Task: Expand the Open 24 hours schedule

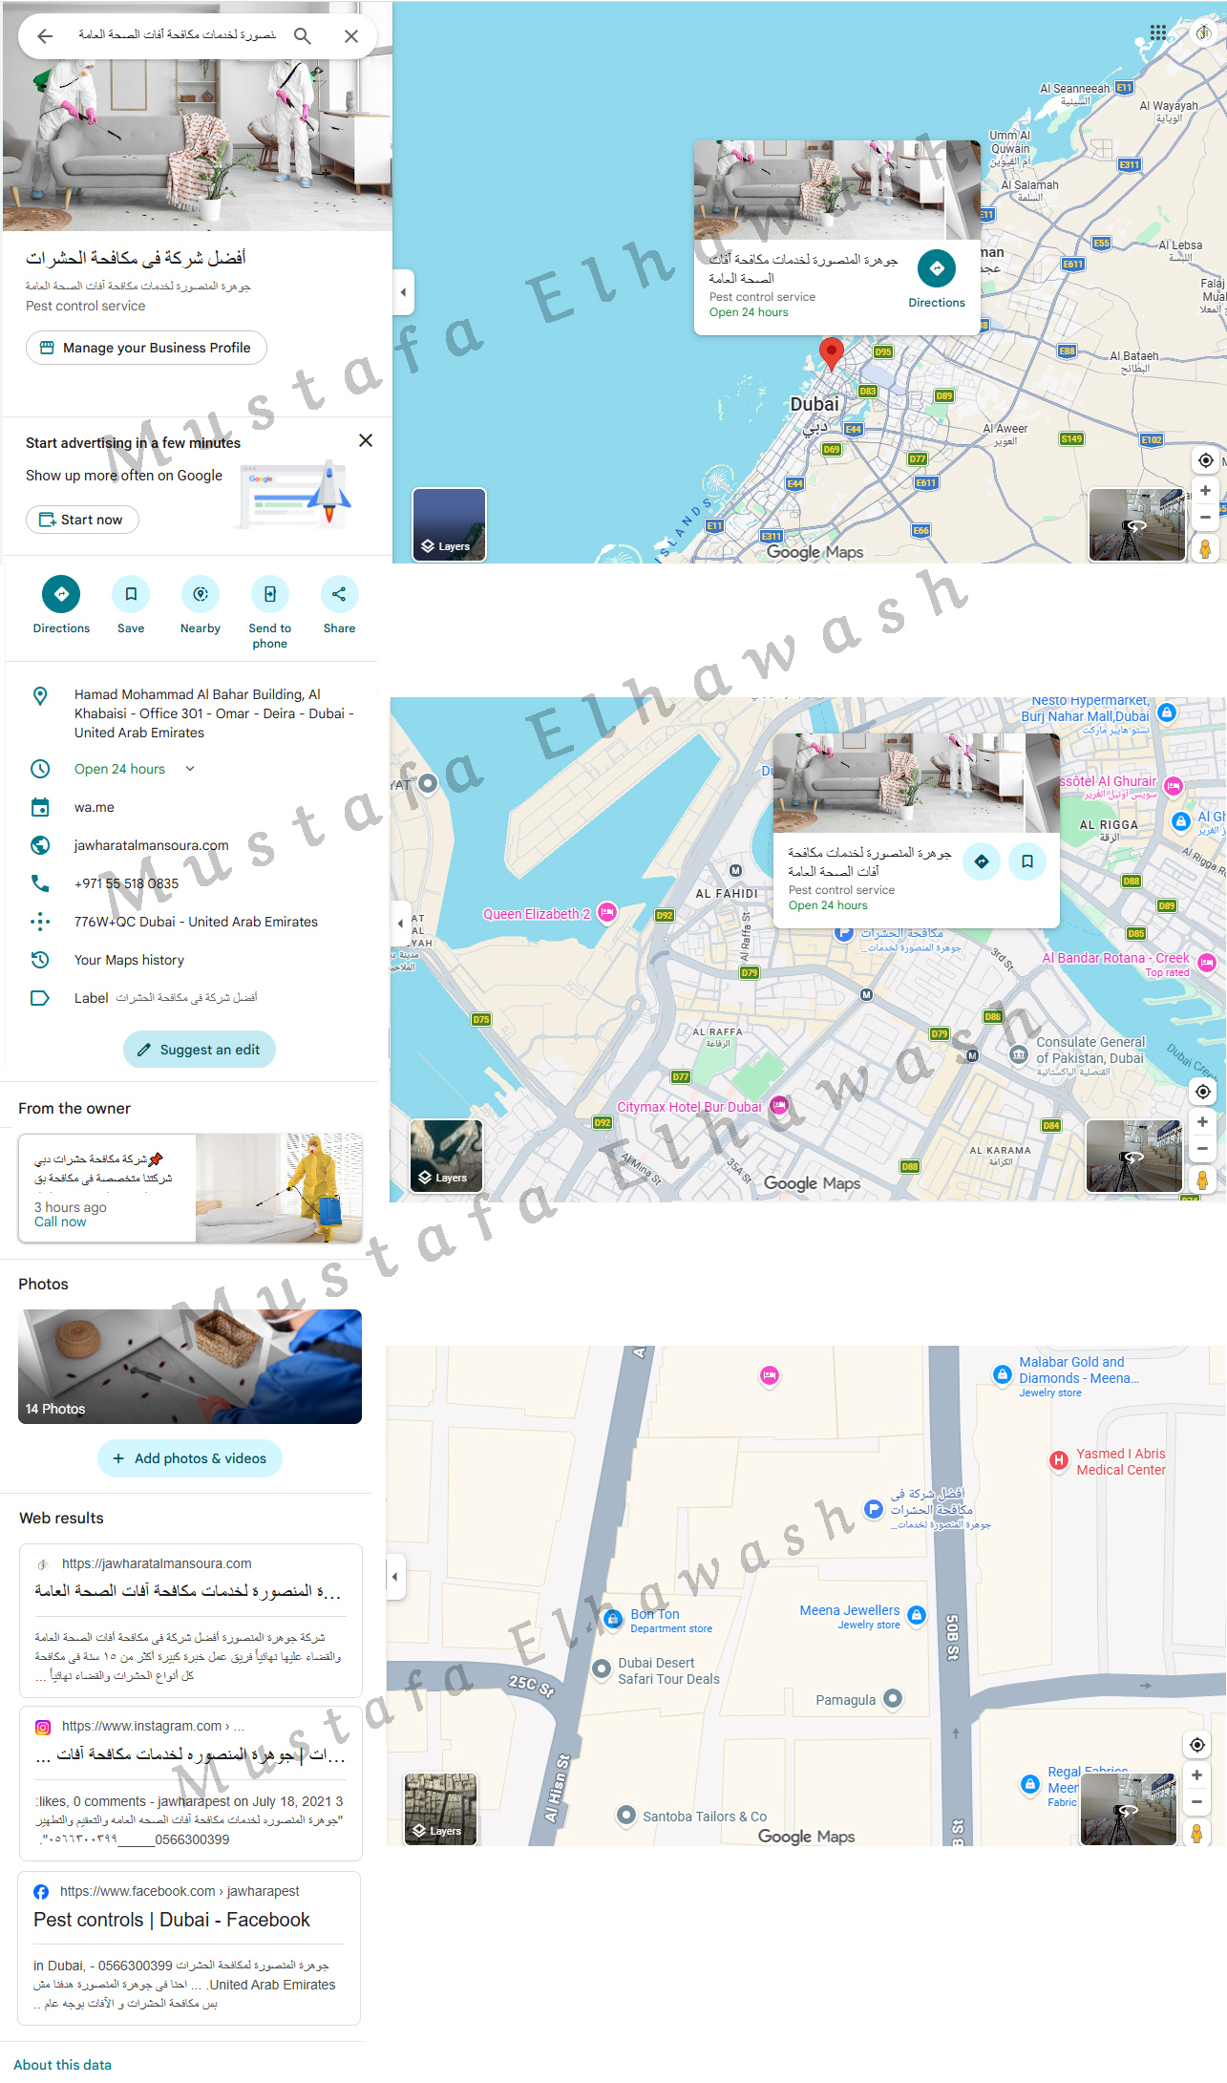Action: tap(190, 769)
